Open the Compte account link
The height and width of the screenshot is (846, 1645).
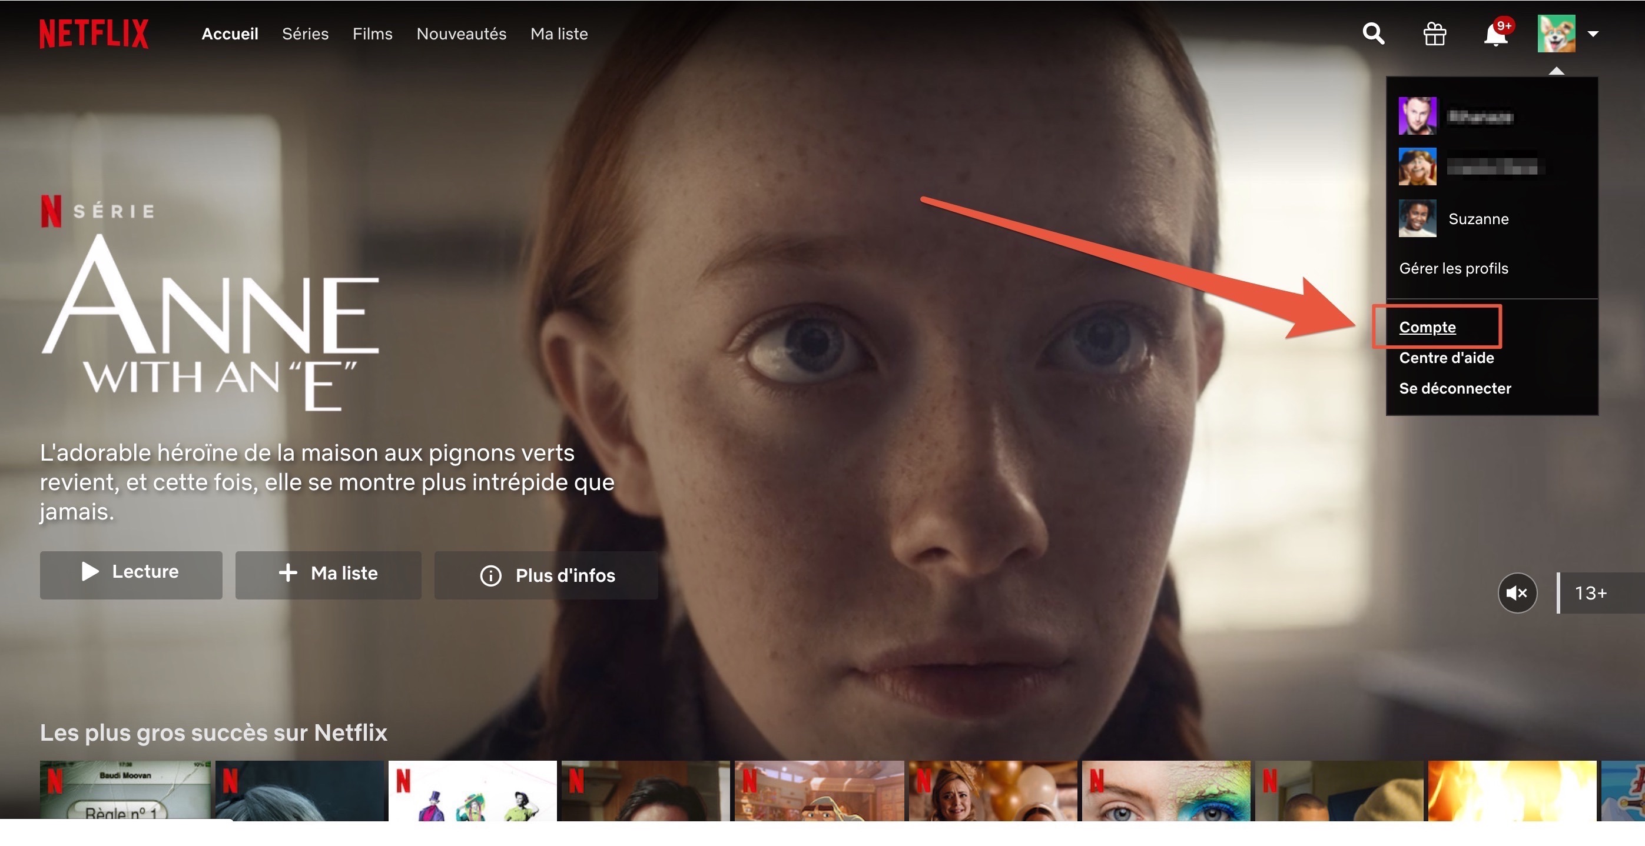(1427, 327)
